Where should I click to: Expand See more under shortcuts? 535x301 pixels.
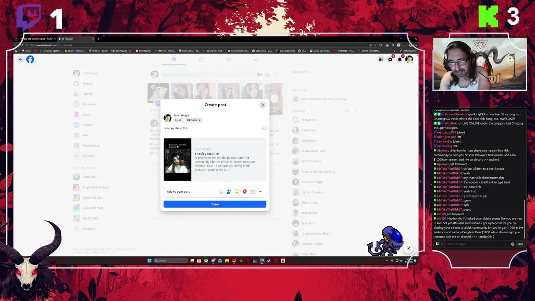coord(85,229)
